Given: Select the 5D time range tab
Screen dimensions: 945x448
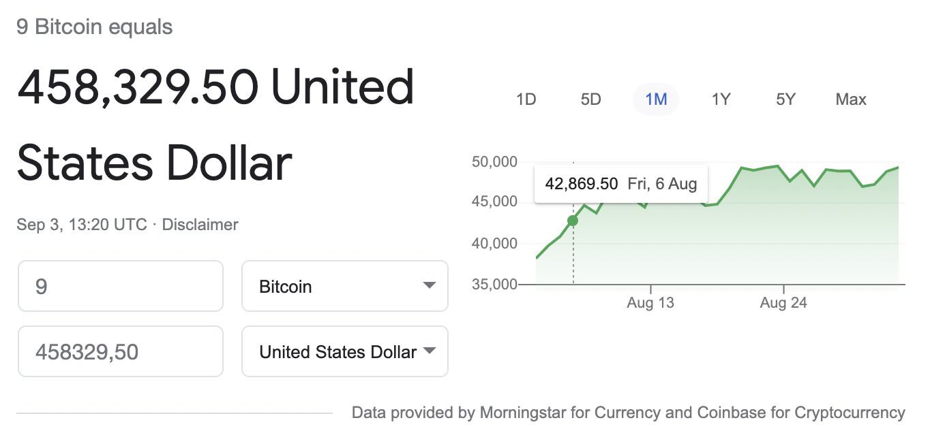Looking at the screenshot, I should pyautogui.click(x=590, y=99).
